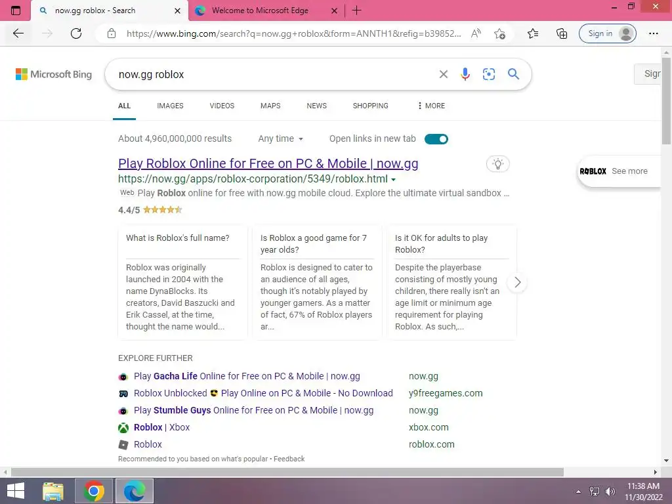Close the now.gg roblox Search tab
The image size is (672, 504).
177,10
